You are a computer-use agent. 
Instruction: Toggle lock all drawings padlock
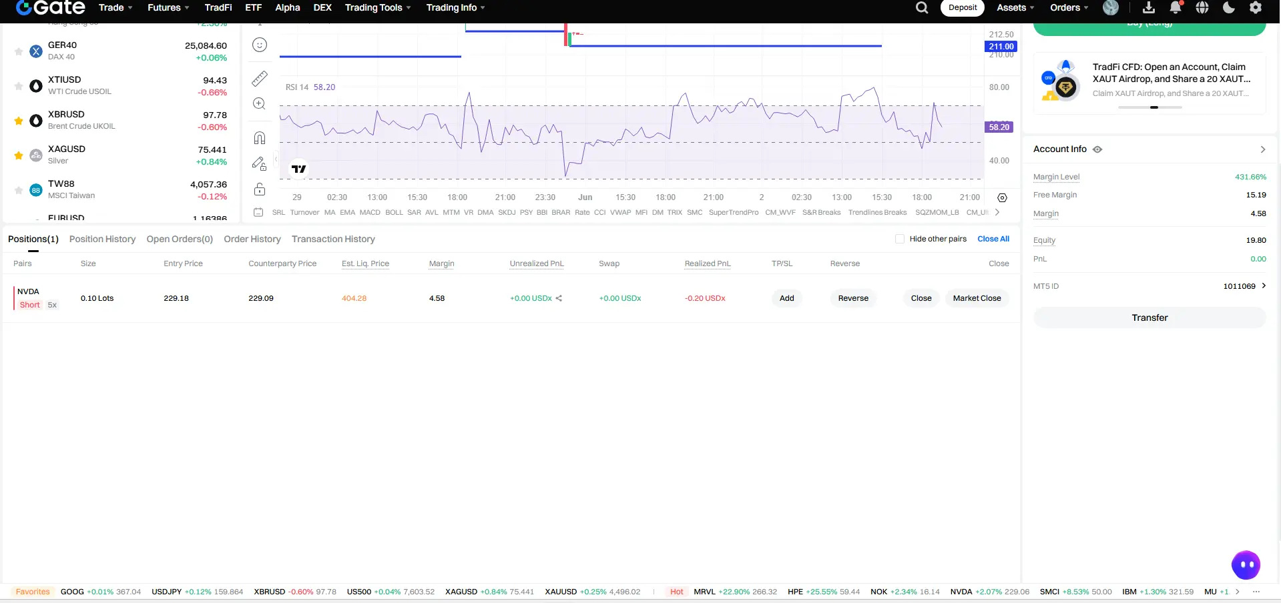pos(260,189)
